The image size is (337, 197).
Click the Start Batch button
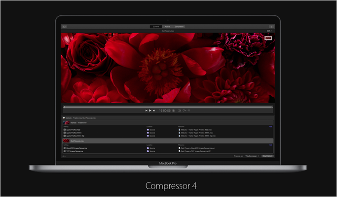(x=267, y=156)
